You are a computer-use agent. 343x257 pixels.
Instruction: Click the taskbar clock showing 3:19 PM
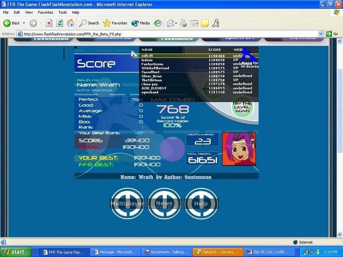coord(331,252)
